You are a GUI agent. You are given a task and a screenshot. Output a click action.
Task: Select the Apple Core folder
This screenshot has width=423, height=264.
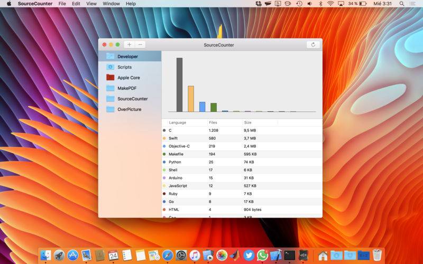[130, 78]
